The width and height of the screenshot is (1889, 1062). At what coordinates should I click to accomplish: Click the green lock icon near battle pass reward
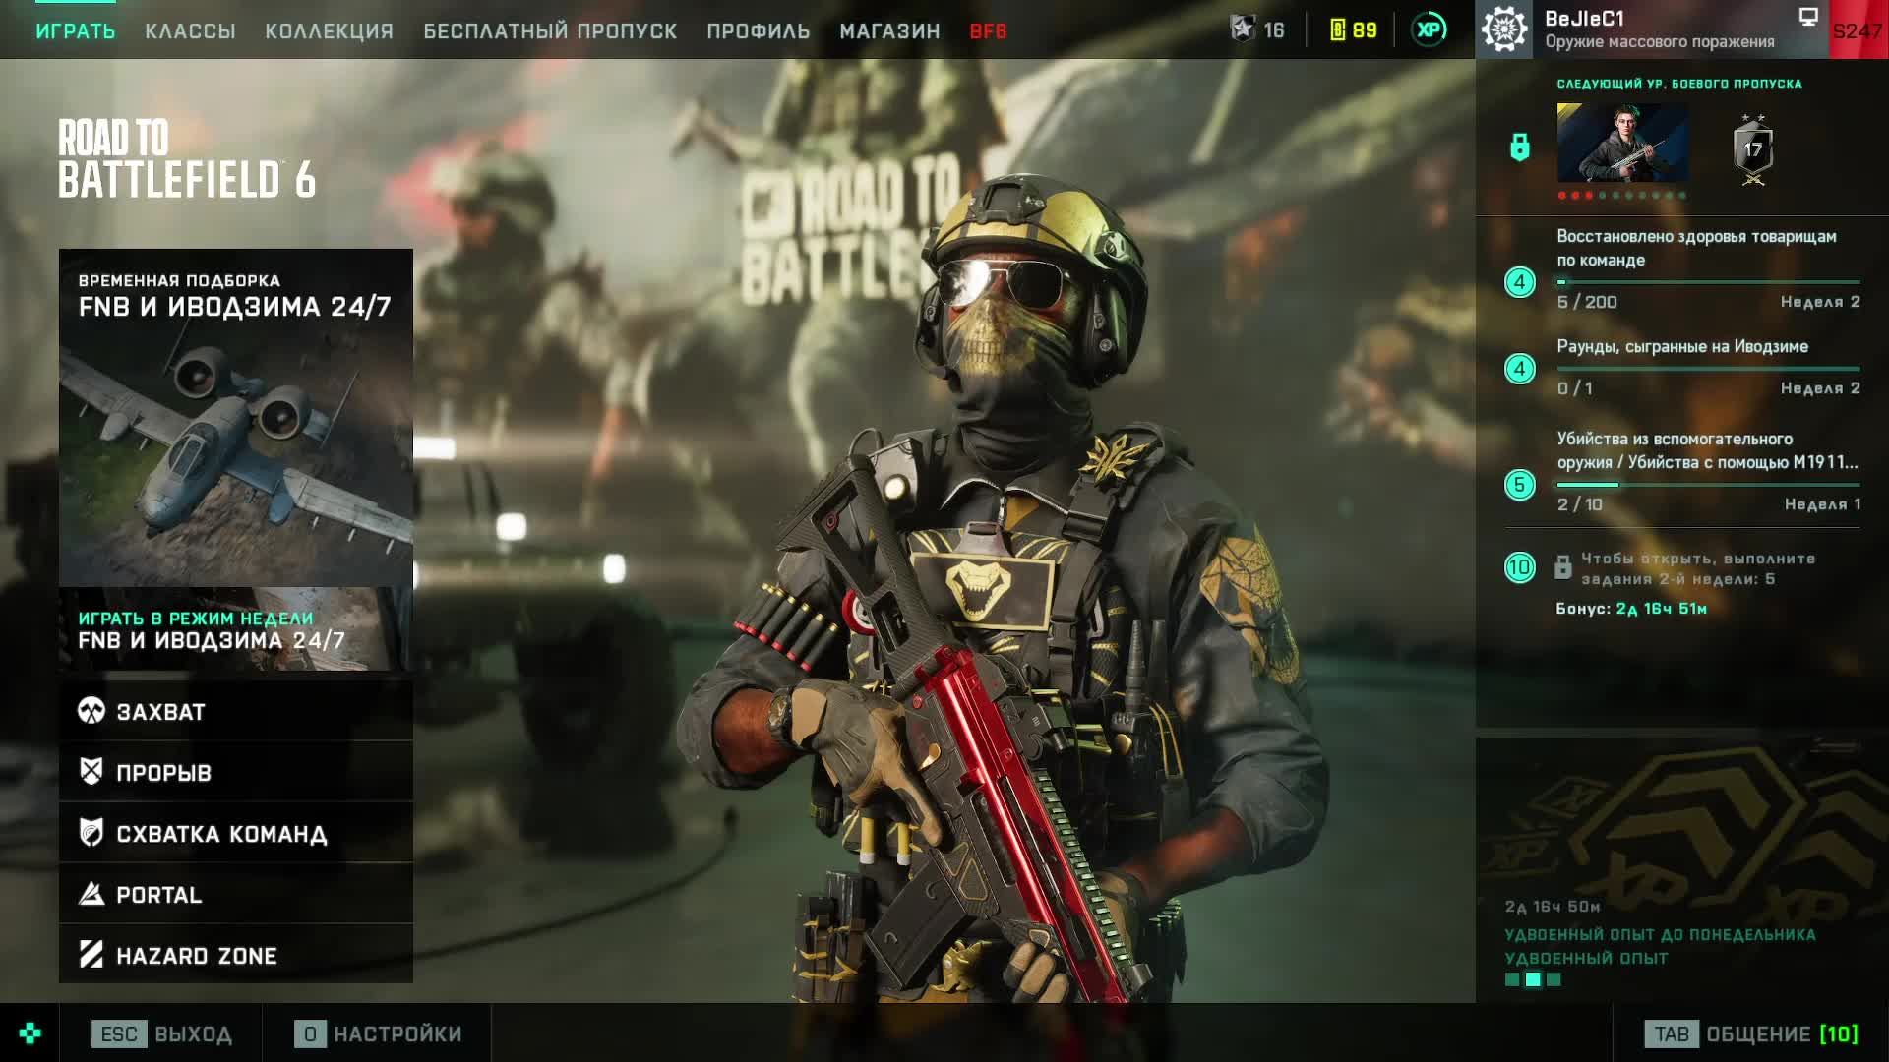coord(1519,147)
